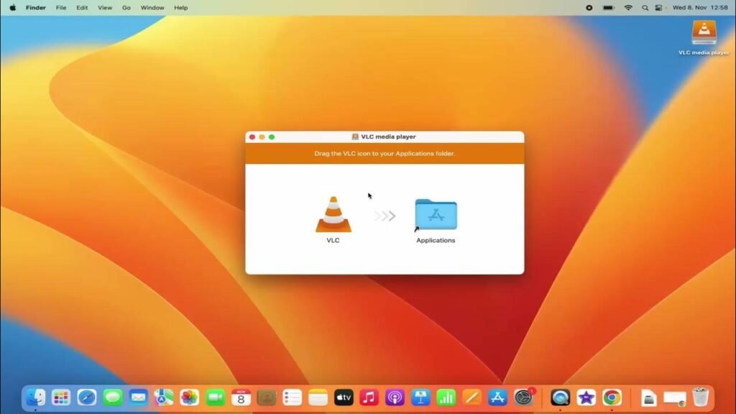Open the Applications folder shortcut in the installer

[435, 214]
